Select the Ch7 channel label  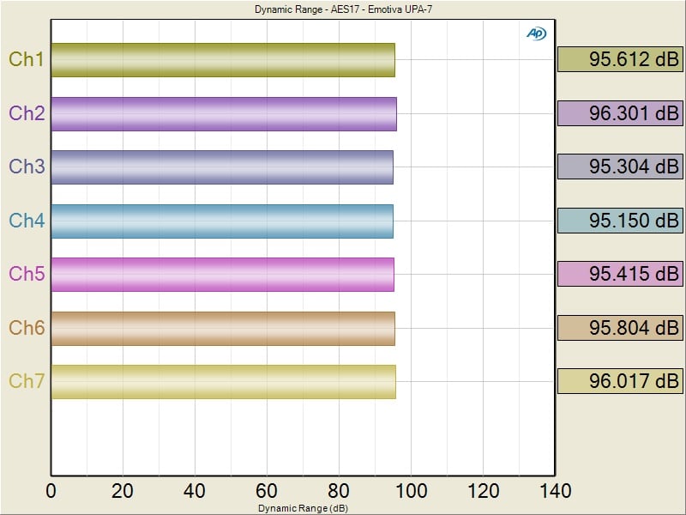[x=27, y=381]
